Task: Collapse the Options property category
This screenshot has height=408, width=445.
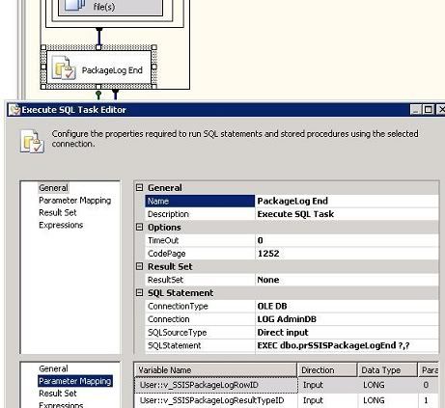Action: [x=139, y=228]
